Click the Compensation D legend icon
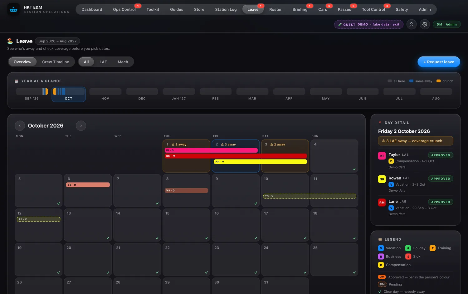The image size is (468, 294). pyautogui.click(x=381, y=265)
